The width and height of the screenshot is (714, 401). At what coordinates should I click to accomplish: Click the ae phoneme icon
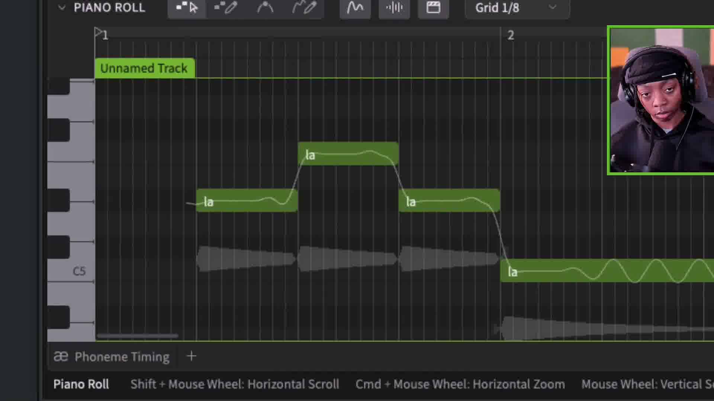click(61, 357)
